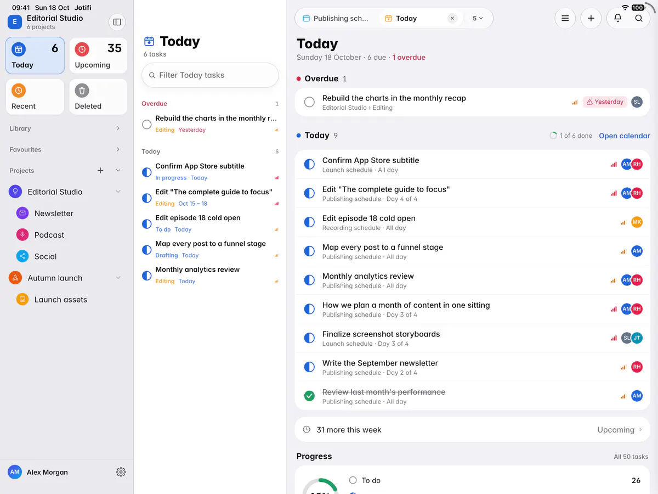The image size is (658, 494).
Task: Add a new task with toolbar plus
Action: [591, 18]
